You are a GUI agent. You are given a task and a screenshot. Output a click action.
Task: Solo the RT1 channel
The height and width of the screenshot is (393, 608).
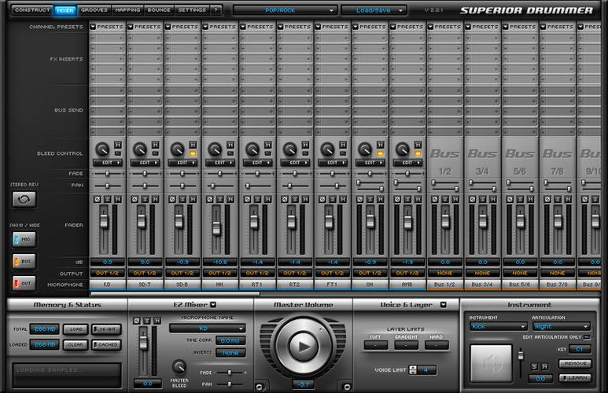pyautogui.click(x=257, y=199)
